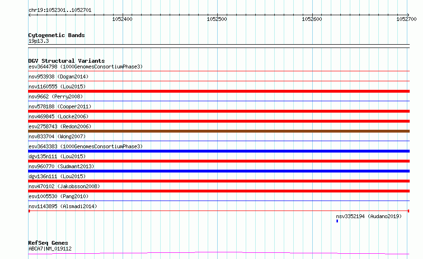Click the chr19:1052301..1052701 region label
Image resolution: width=423 pixels, height=259 pixels.
pyautogui.click(x=60, y=10)
